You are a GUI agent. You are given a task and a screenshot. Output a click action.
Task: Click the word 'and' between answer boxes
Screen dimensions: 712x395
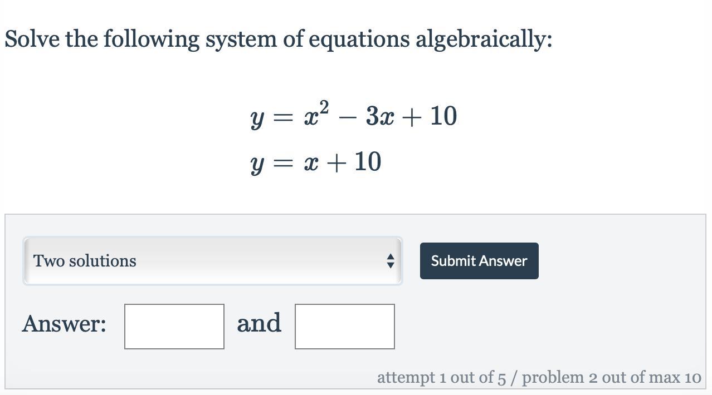tap(259, 323)
